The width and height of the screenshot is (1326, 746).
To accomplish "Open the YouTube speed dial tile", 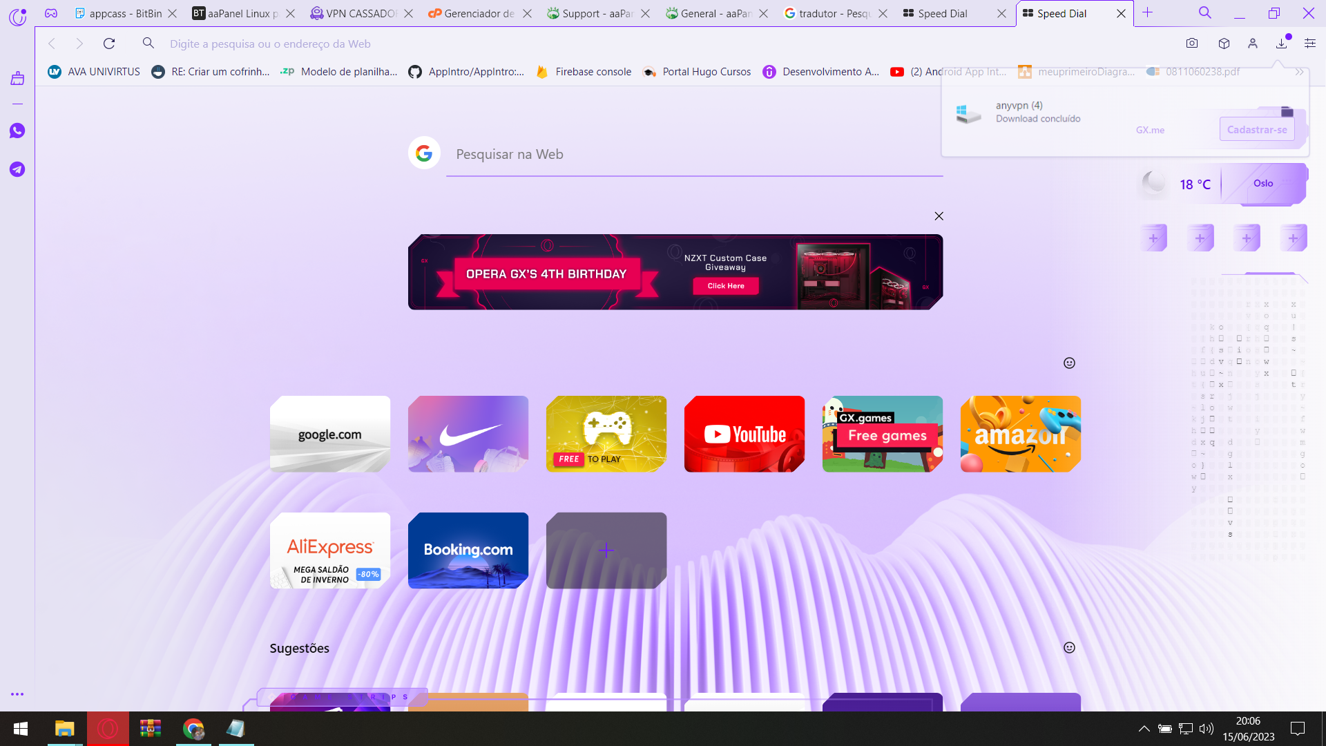I will pyautogui.click(x=744, y=434).
